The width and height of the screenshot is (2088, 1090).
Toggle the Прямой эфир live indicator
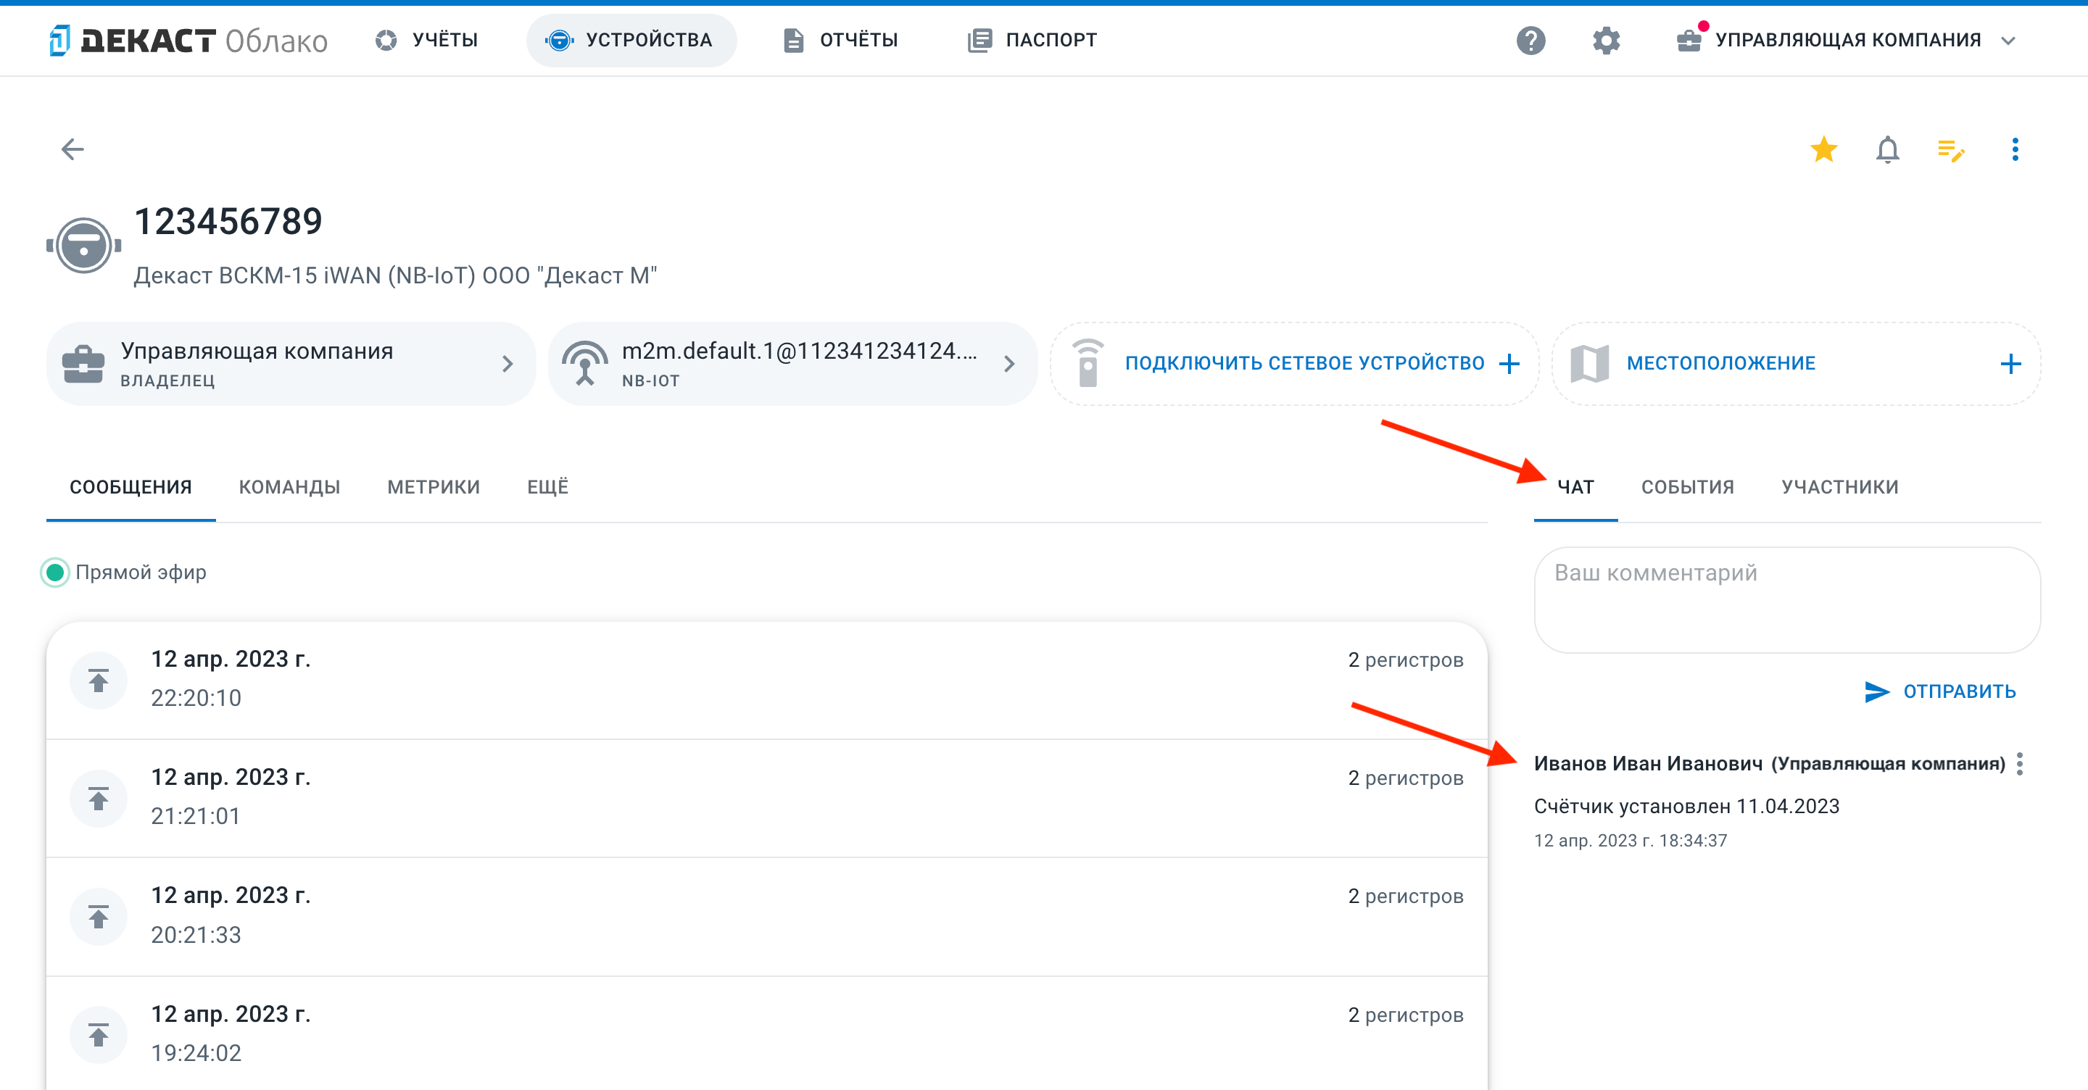click(x=55, y=572)
